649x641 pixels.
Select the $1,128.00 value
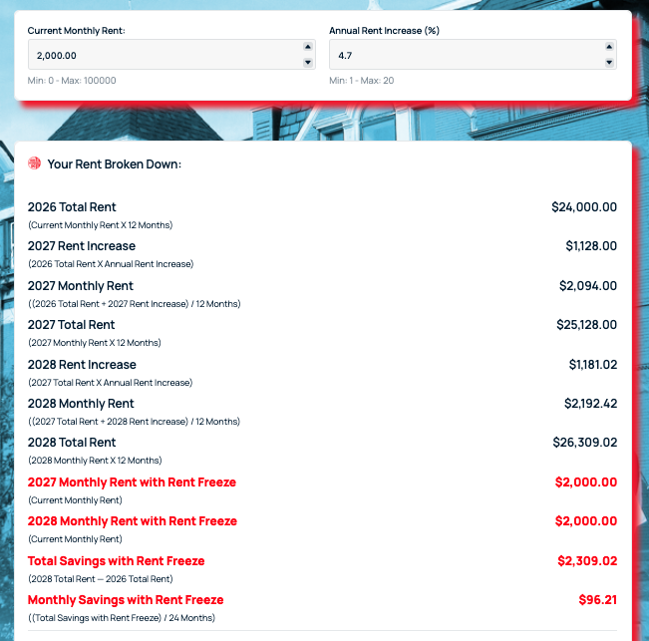[591, 246]
